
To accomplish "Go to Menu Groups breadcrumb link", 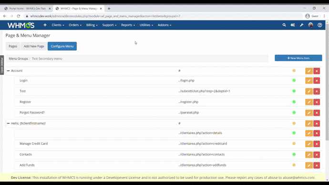I will (x=18, y=59).
